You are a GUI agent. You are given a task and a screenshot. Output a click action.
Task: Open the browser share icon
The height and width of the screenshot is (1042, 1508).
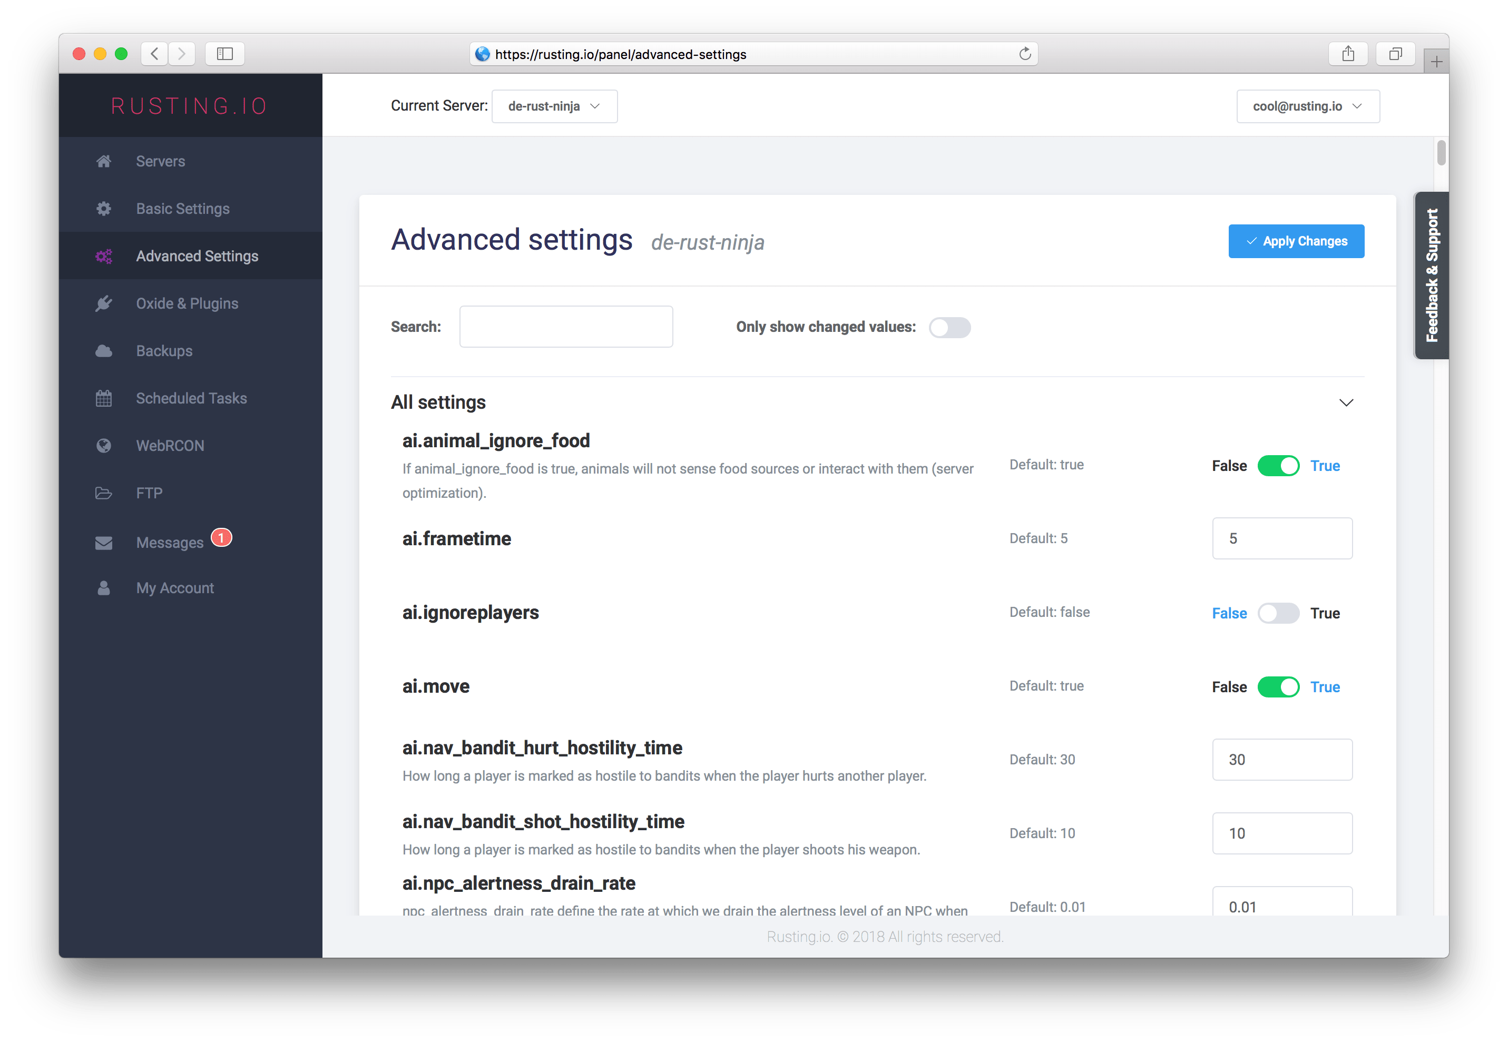(1347, 54)
